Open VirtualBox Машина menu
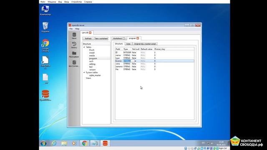Viewport: 267px width, 150px height. pos(52,2)
